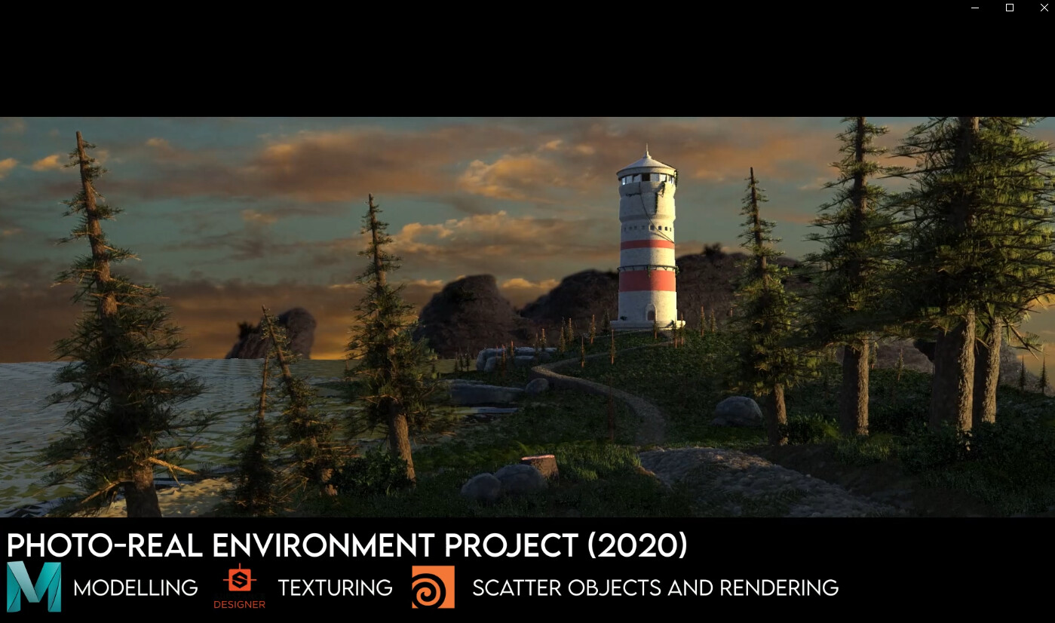Image resolution: width=1055 pixels, height=623 pixels.
Task: Click the TEXTURING text label
Action: (335, 588)
